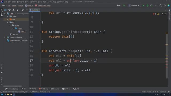The image size is (171, 96).
Task: Expand the out folder
Action: 7,19
